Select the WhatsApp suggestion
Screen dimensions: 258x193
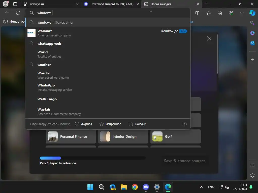[x=108, y=87]
